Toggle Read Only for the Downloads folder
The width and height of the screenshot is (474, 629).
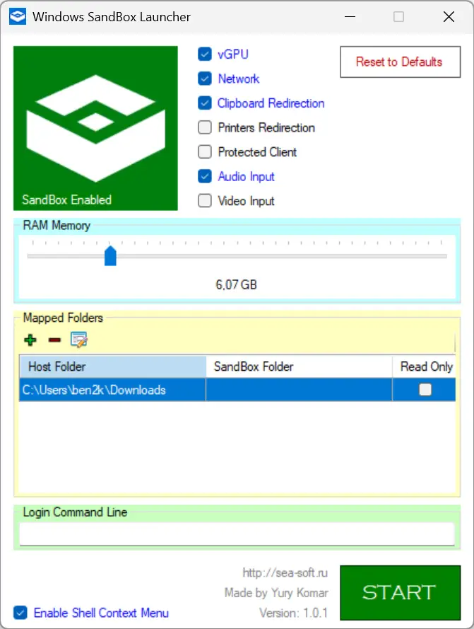(x=425, y=390)
